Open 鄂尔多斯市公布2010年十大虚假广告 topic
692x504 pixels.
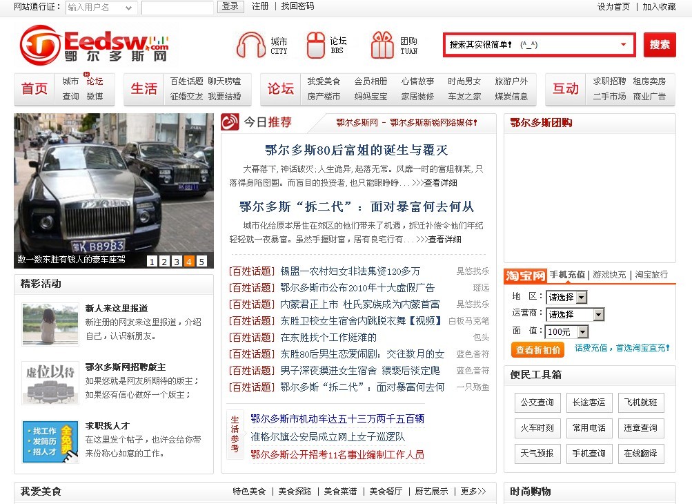pyautogui.click(x=357, y=288)
